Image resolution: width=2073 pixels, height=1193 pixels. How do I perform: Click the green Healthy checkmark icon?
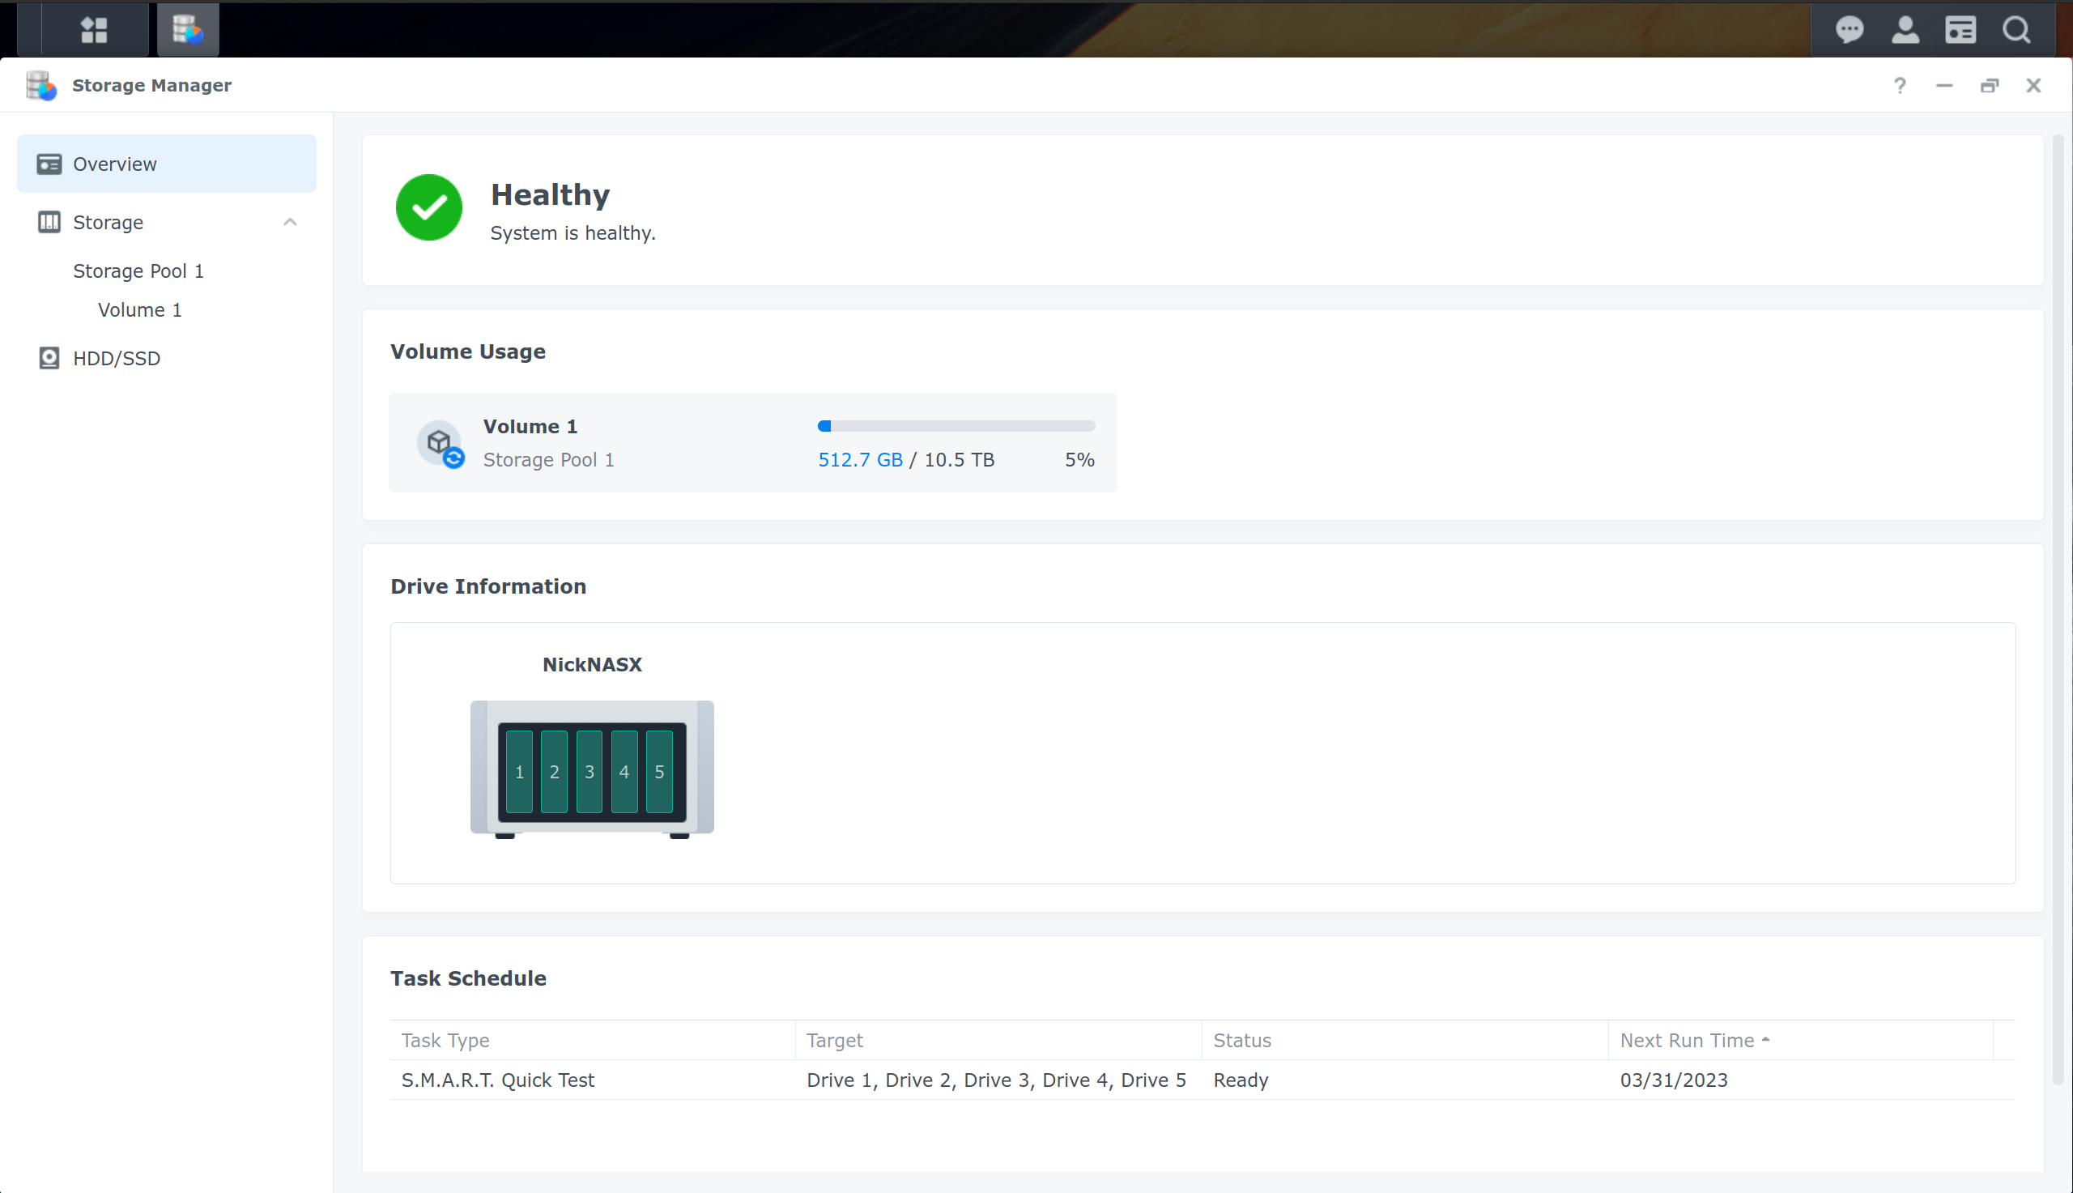coord(428,207)
